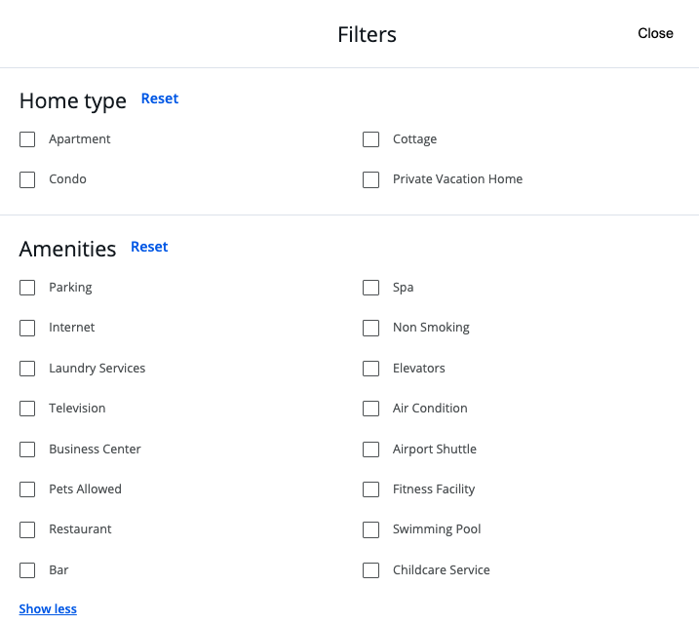Check the Elevators amenity
The width and height of the screenshot is (699, 625).
point(370,369)
